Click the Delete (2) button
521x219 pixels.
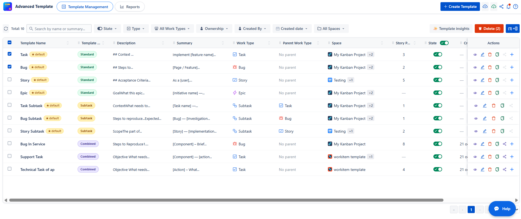pos(489,29)
